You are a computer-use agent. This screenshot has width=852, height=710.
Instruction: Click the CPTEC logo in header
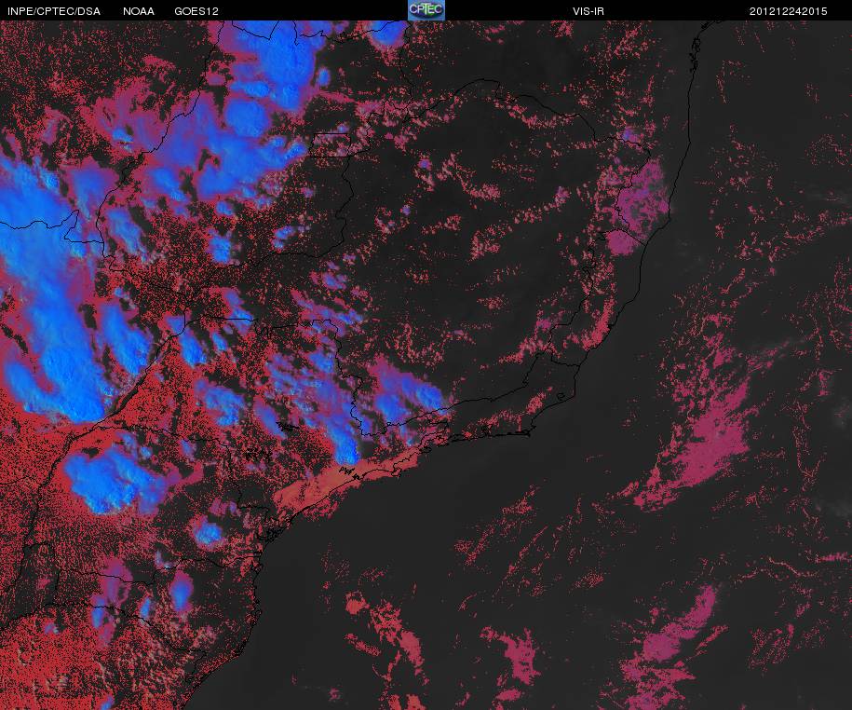tap(426, 10)
